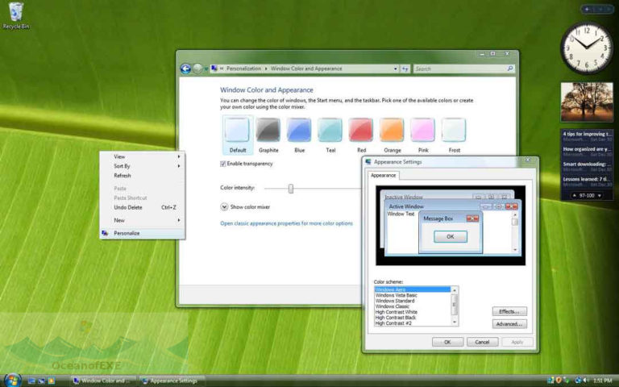
Task: Click the network tray icon
Action: click(x=550, y=381)
